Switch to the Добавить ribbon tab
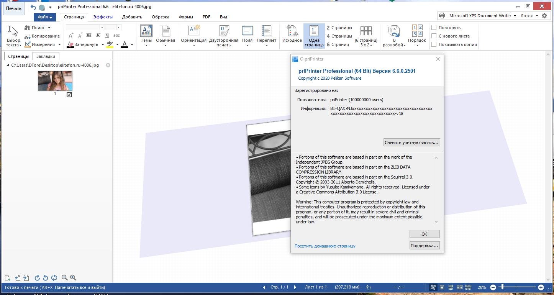The height and width of the screenshot is (295, 554). 132,17
